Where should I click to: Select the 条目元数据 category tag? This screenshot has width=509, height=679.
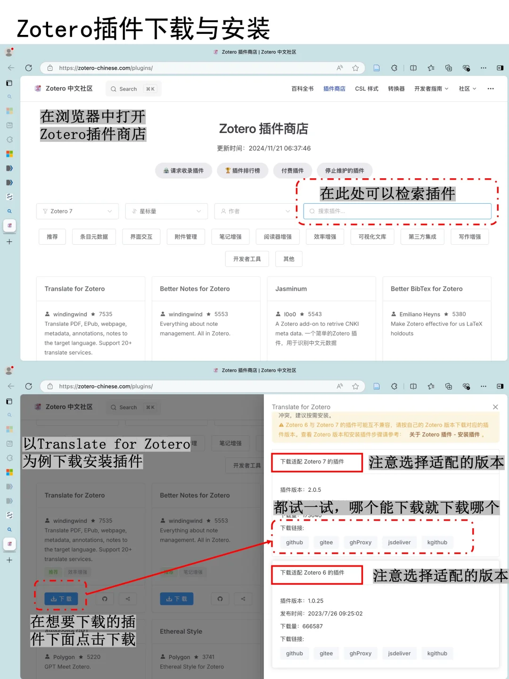pos(94,237)
